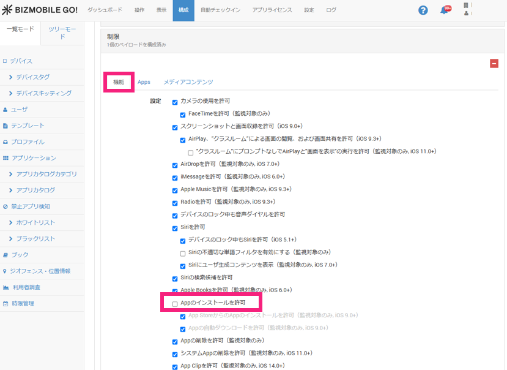Open the notifications bell icon

coord(444,10)
